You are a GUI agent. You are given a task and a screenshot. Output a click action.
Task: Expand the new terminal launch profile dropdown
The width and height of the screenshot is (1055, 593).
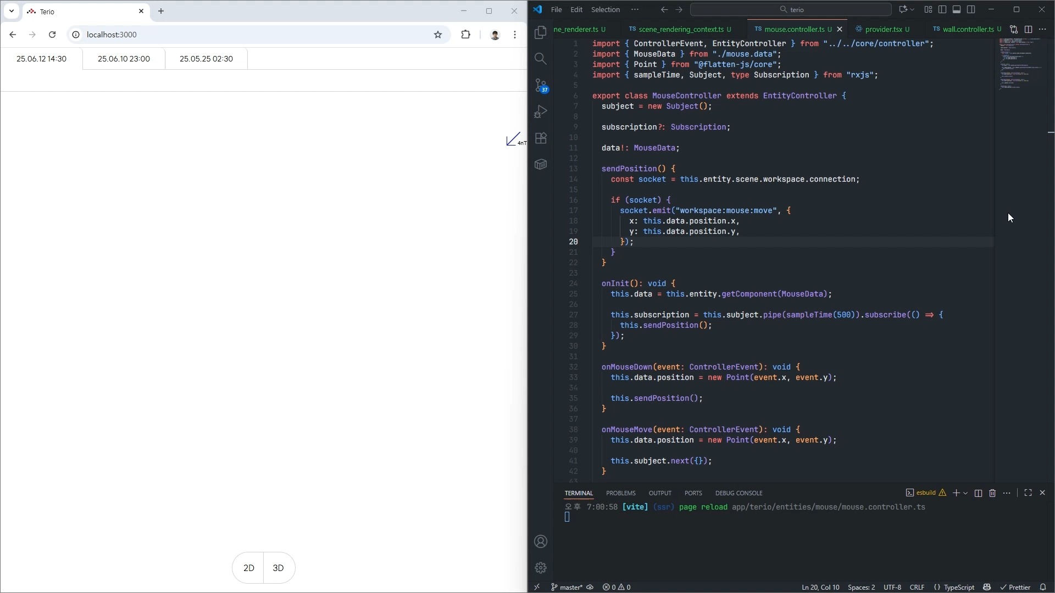[x=965, y=493]
